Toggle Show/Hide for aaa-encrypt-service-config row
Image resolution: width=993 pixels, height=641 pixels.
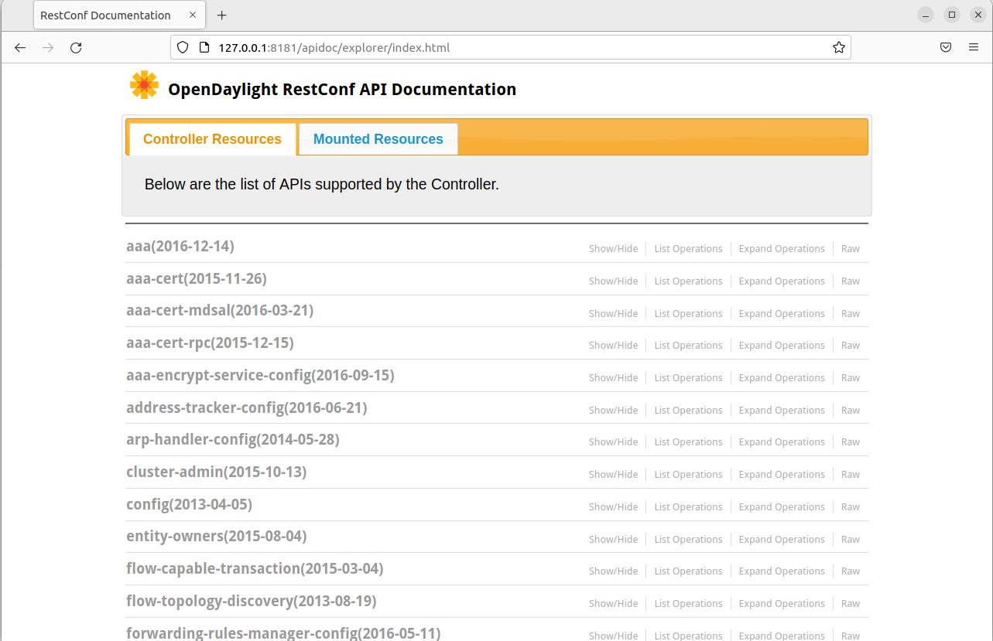[614, 378]
